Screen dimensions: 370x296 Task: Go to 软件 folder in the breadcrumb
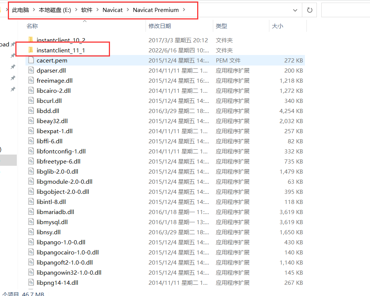tap(86, 10)
